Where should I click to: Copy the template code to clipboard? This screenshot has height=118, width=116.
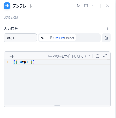tap(97, 56)
